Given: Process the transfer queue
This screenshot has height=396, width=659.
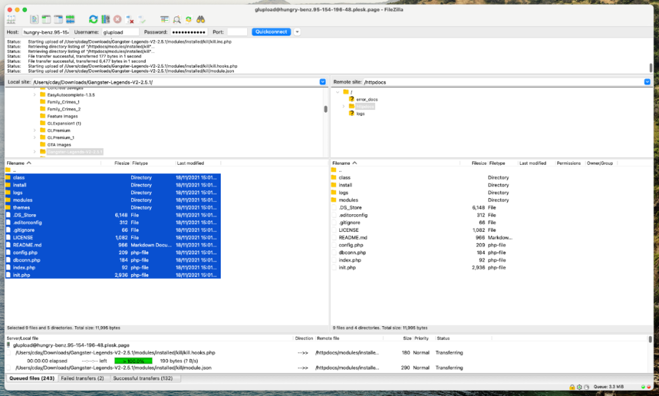Looking at the screenshot, I should [x=105, y=18].
